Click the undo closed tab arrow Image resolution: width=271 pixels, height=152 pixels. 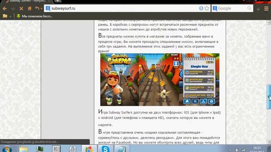click(37, 8)
